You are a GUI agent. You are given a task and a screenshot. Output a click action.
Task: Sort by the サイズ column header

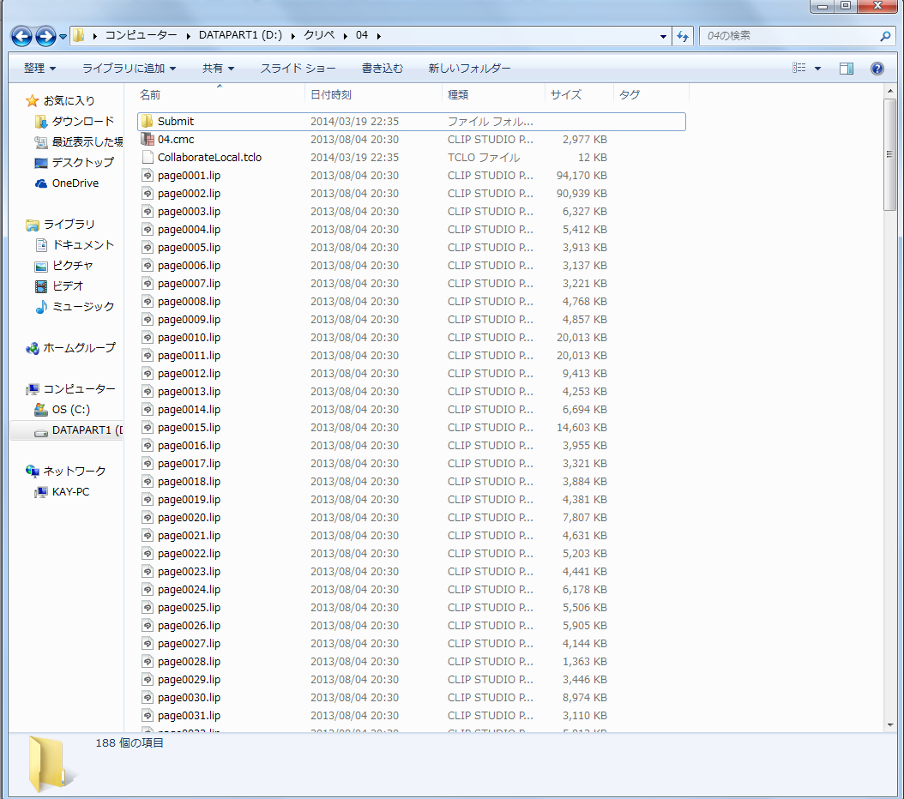click(x=566, y=95)
